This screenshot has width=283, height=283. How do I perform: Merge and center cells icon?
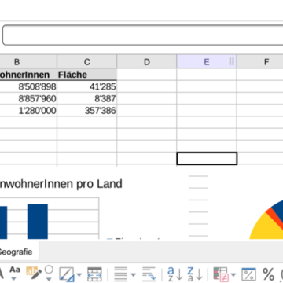[94, 274]
